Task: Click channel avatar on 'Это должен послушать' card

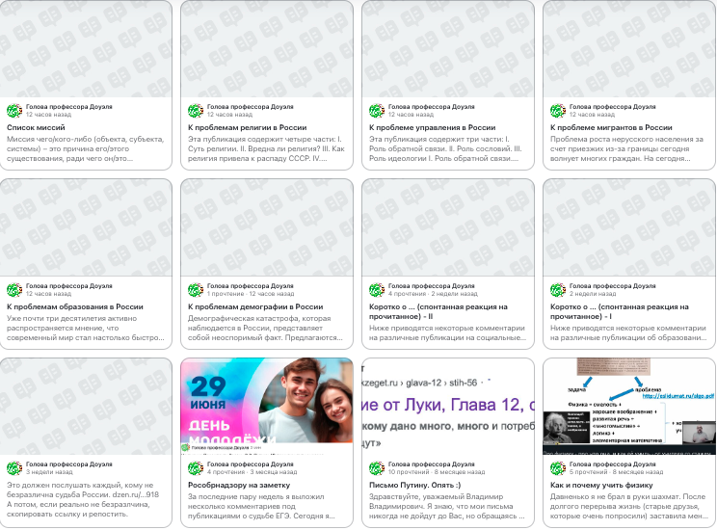Action: click(14, 467)
